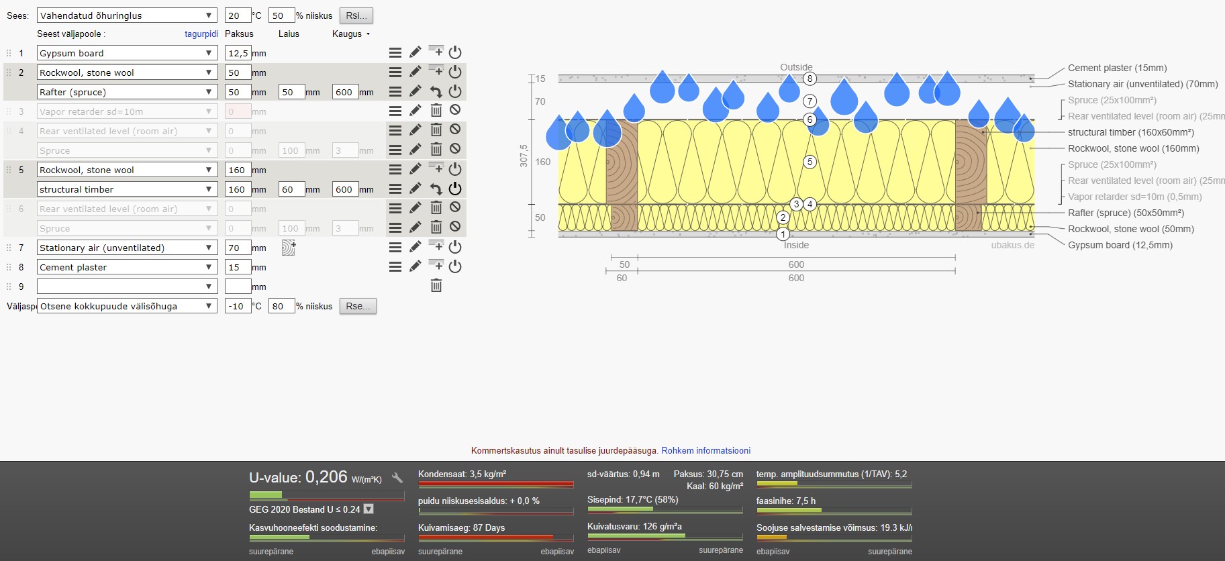The width and height of the screenshot is (1225, 561).
Task: Click the wood-section add icon in layer 7
Action: pos(289,248)
